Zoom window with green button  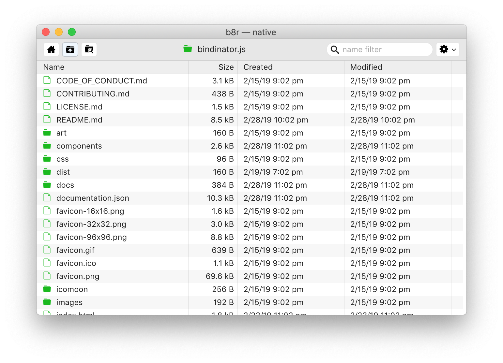click(x=72, y=32)
